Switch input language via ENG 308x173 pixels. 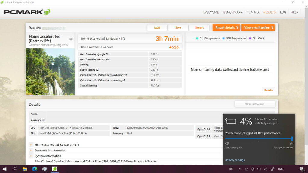[280, 169]
